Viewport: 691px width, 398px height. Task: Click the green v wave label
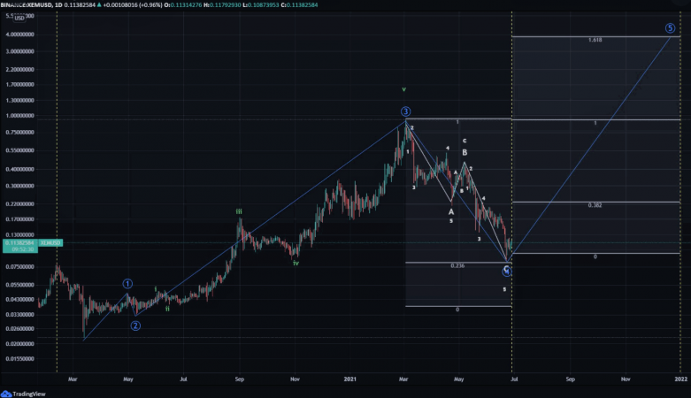pyautogui.click(x=403, y=89)
